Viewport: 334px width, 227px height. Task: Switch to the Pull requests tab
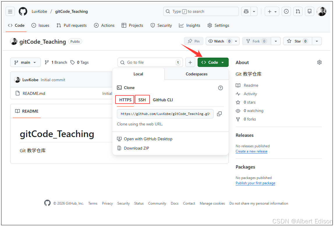coord(72,25)
